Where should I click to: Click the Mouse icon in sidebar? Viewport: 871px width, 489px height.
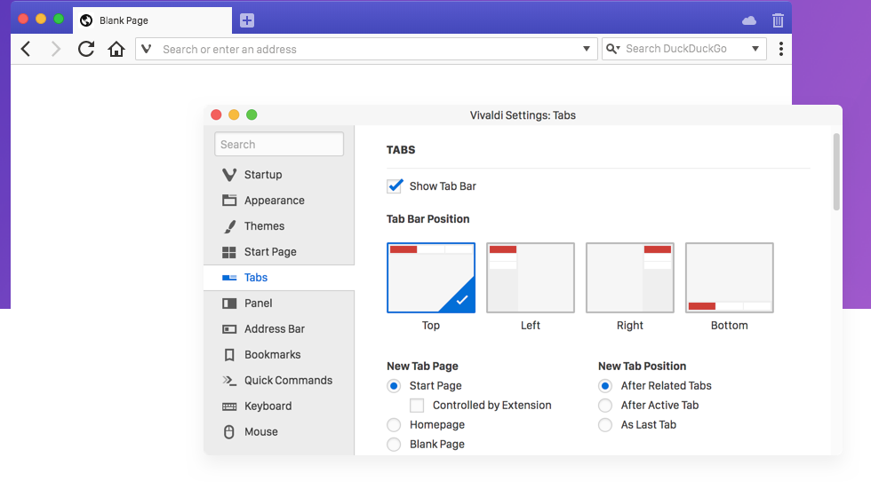pyautogui.click(x=229, y=432)
